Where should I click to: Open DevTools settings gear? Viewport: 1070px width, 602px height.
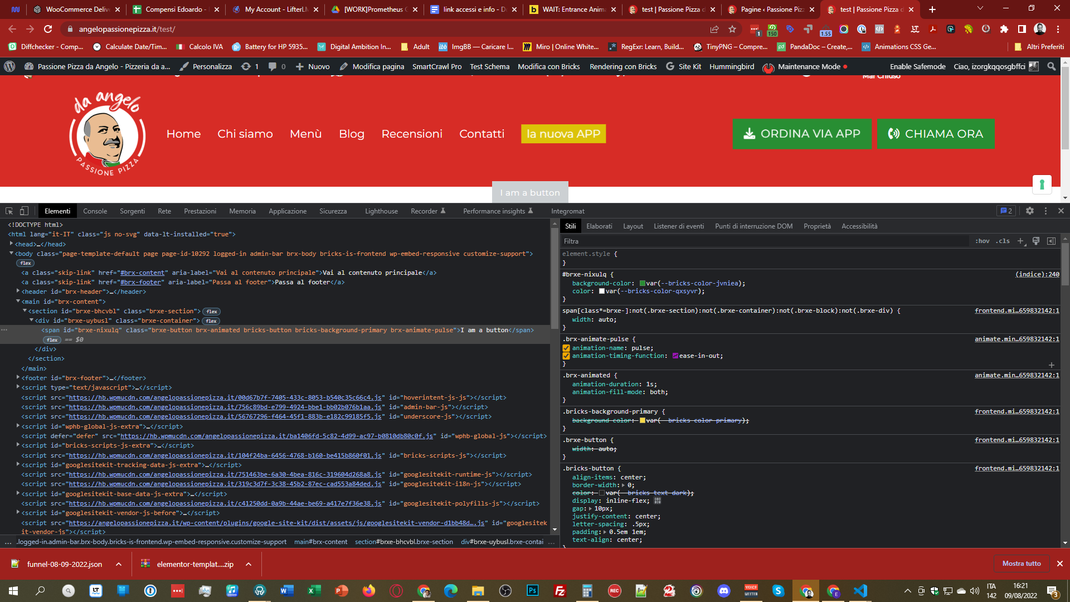point(1030,211)
